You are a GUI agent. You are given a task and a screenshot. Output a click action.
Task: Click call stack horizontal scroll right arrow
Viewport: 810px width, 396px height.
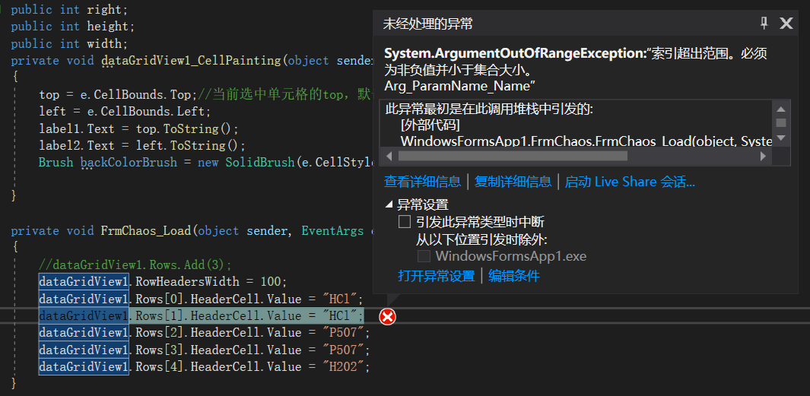(763, 156)
